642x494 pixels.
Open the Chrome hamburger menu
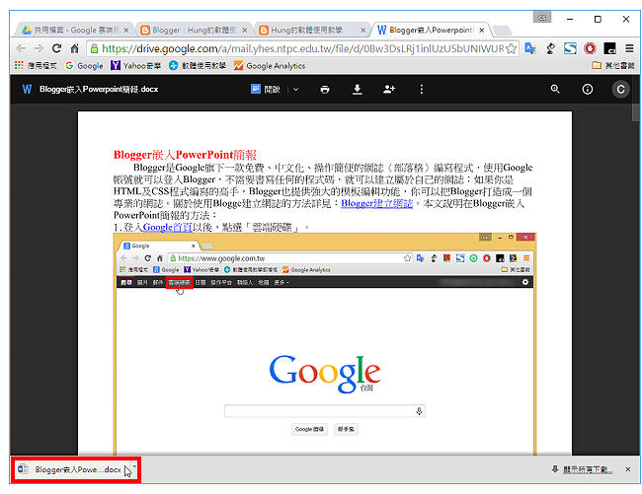629,48
